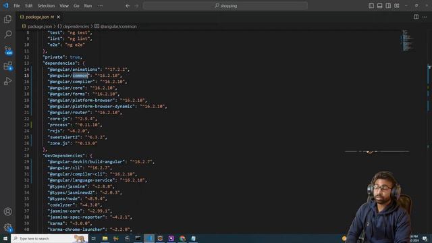432x243 pixels.
Task: Click the shopping command center search box
Action: tap(225, 6)
